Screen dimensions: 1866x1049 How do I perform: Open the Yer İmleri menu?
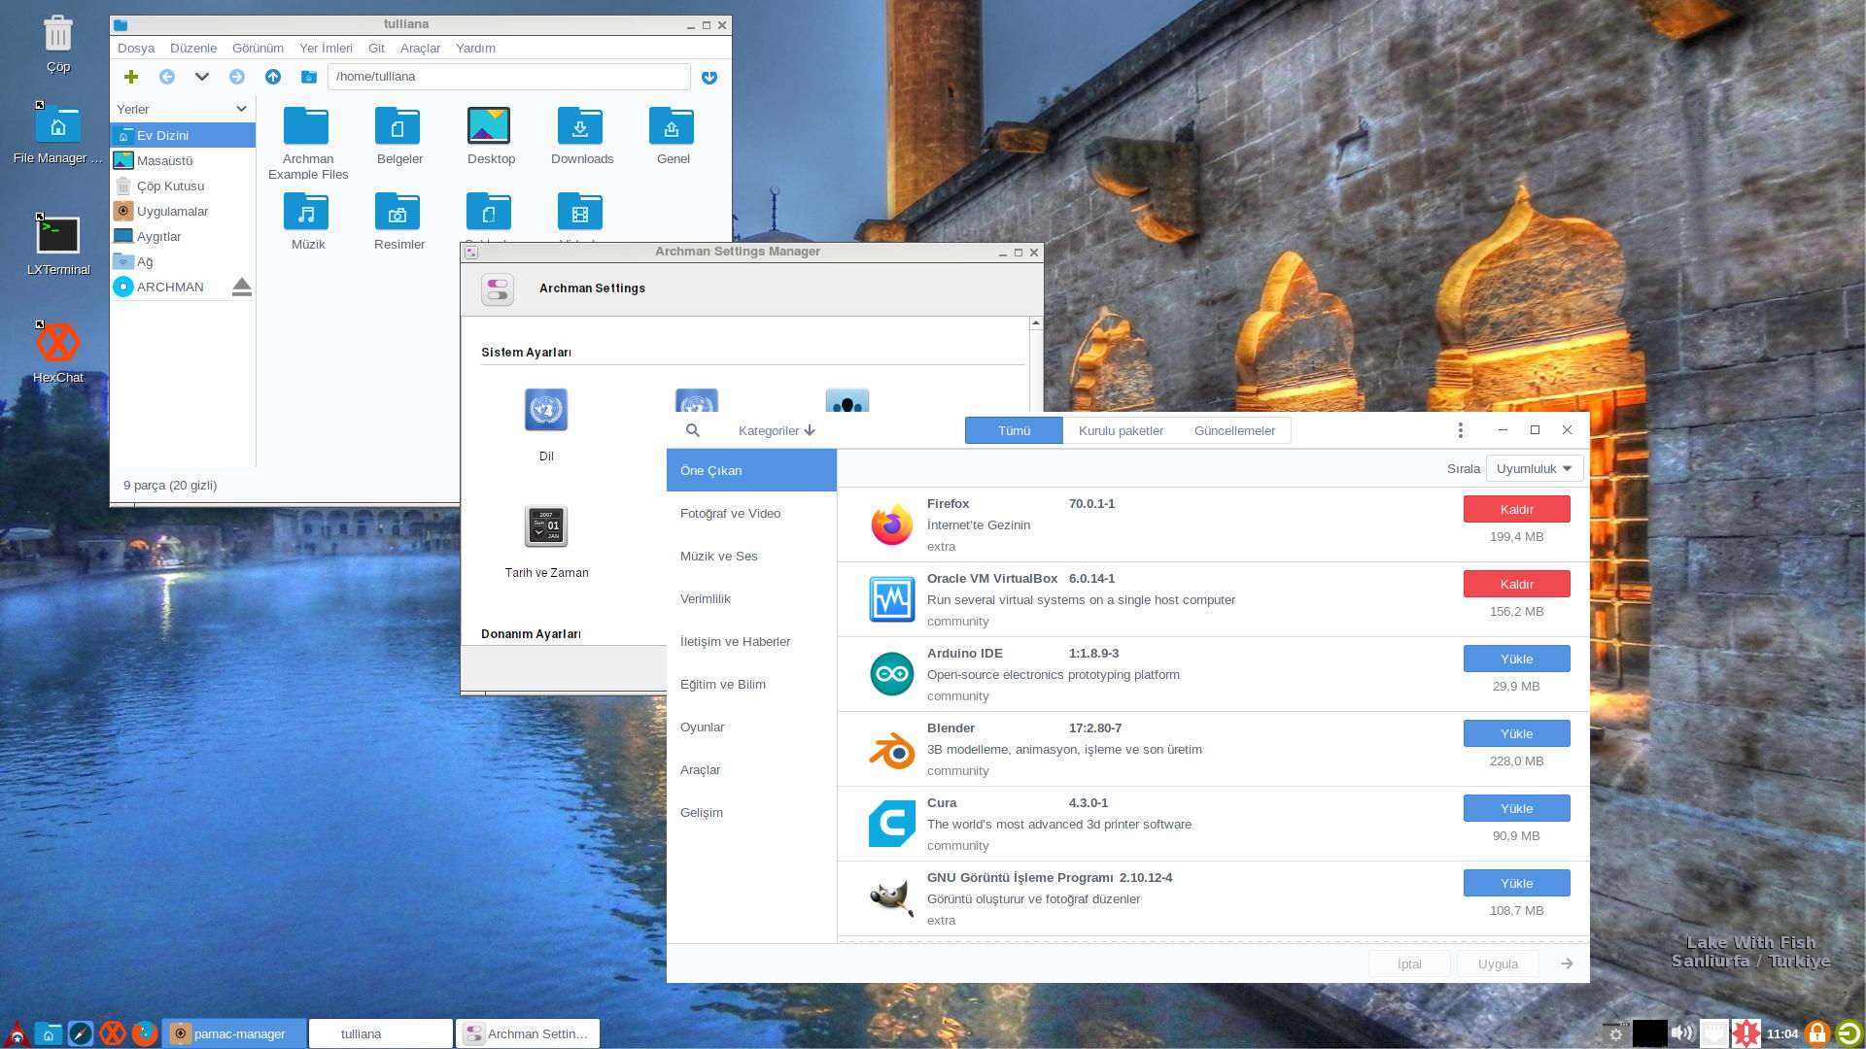pyautogui.click(x=326, y=48)
